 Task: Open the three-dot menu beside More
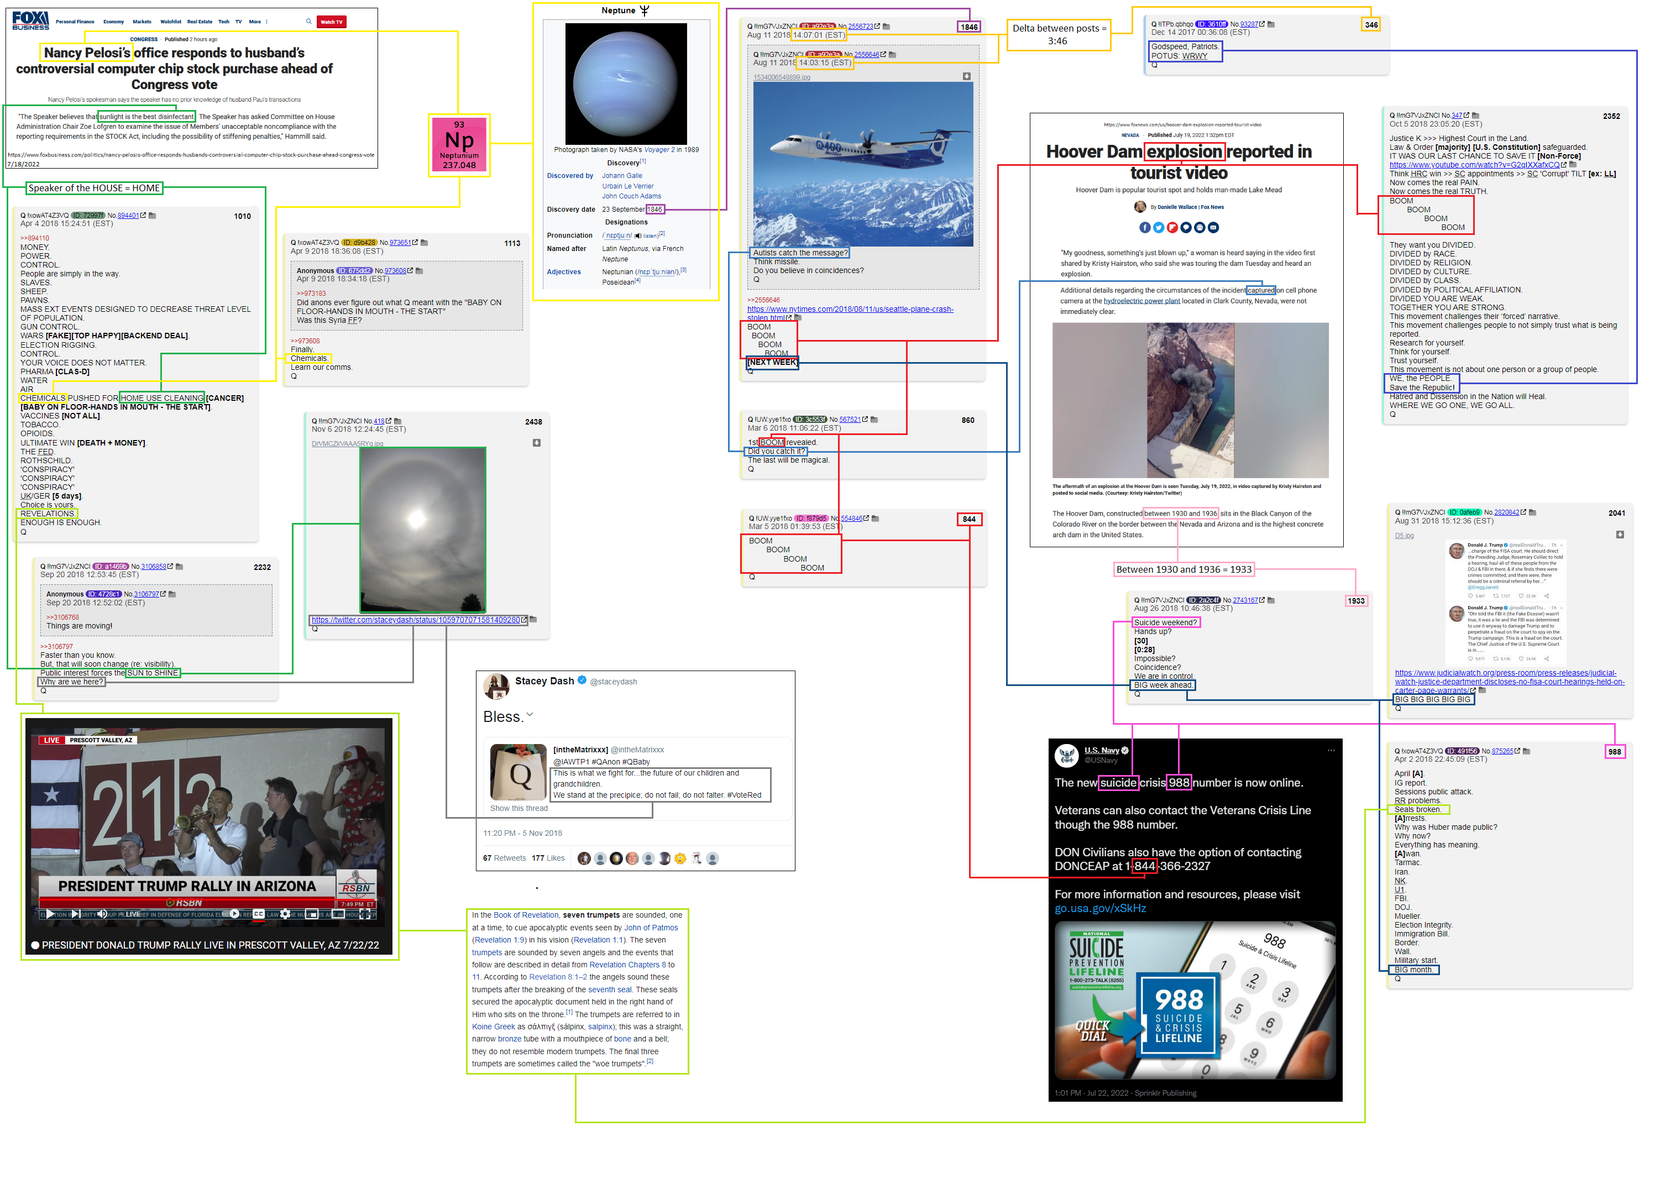click(267, 22)
